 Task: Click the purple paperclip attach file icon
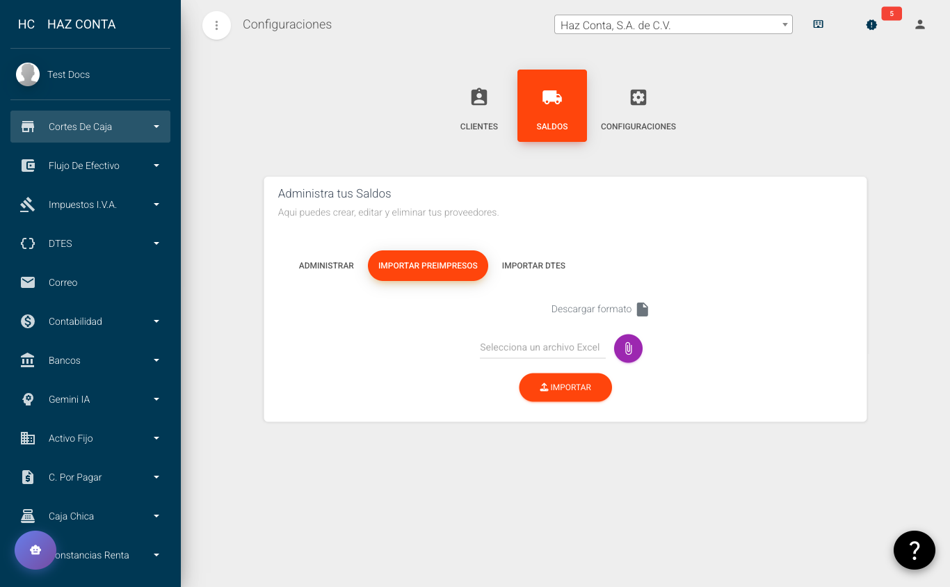coord(628,348)
